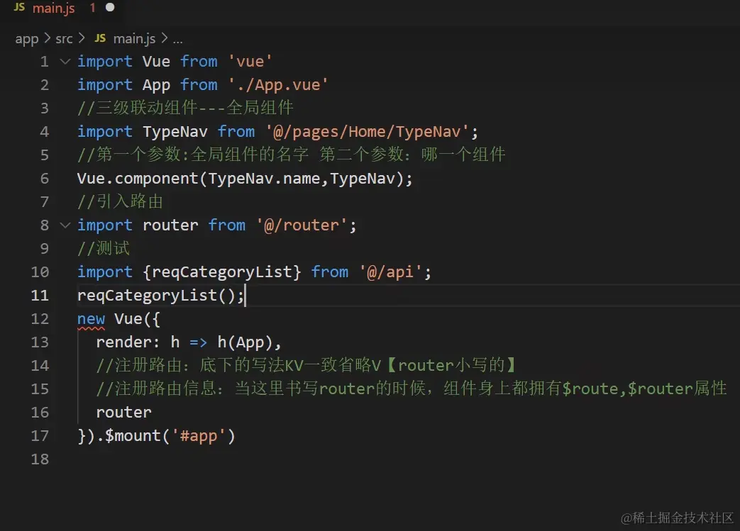Viewport: 740px width, 531px height.
Task: Collapse the import fold at line 1
Action: 65,61
